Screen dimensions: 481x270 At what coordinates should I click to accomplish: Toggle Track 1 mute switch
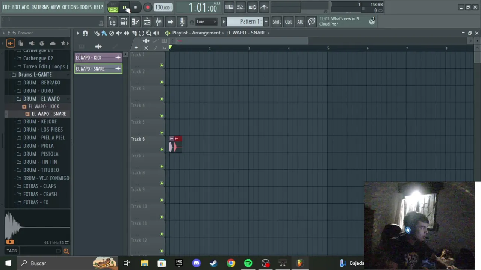tap(162, 65)
